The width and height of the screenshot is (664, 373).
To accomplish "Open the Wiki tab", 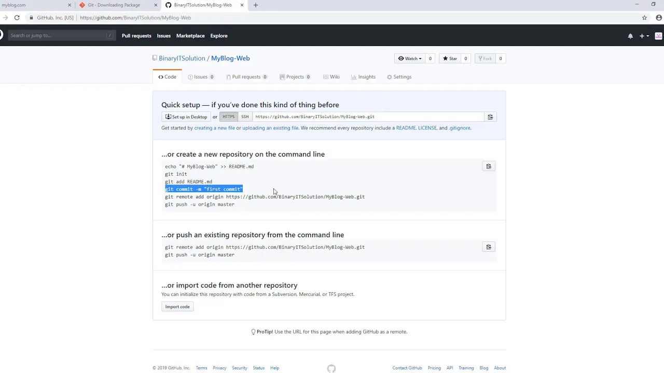I will click(x=331, y=77).
